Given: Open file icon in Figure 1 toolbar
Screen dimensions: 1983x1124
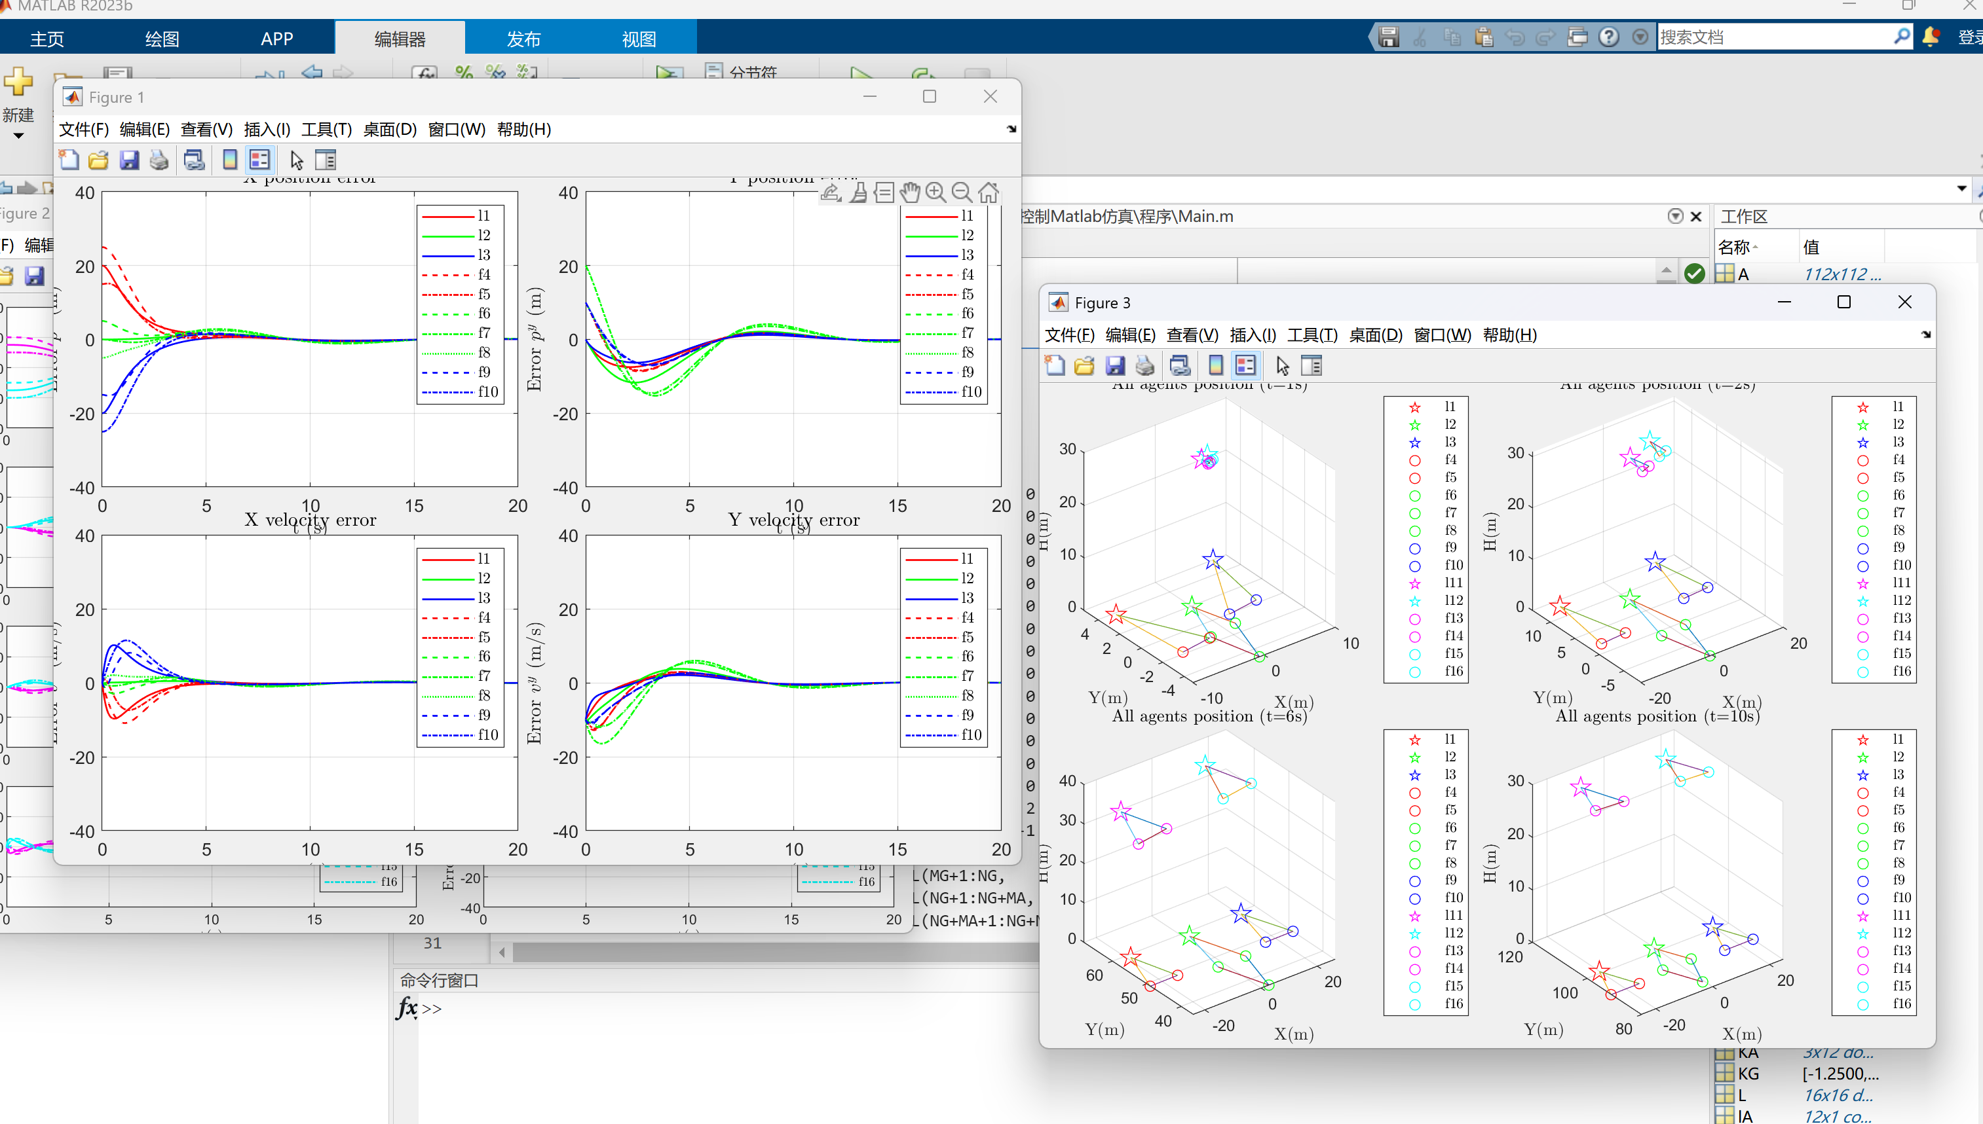Looking at the screenshot, I should tap(99, 160).
